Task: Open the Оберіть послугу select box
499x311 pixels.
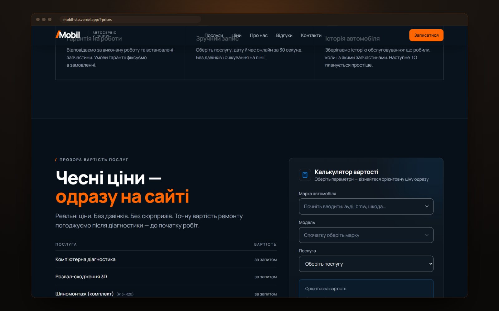Action: (366, 264)
